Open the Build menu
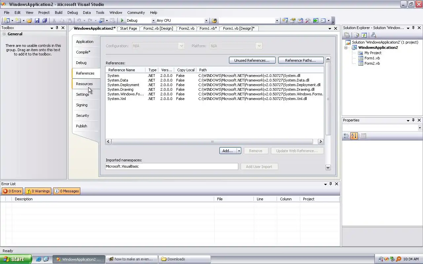423x264 pixels. tap(58, 13)
